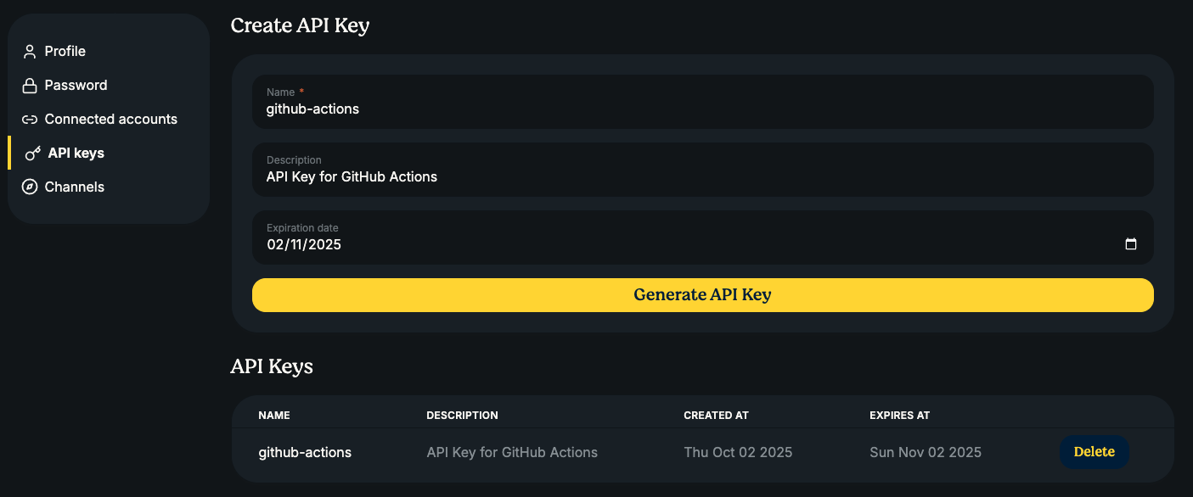Open the Profile settings section
Viewport: 1193px width, 497px height.
(x=65, y=52)
